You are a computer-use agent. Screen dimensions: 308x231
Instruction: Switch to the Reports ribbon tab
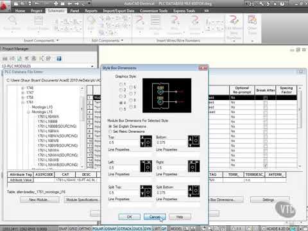point(91,11)
